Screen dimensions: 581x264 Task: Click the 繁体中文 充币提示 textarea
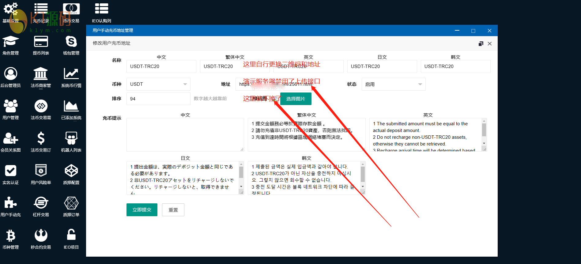[307, 135]
